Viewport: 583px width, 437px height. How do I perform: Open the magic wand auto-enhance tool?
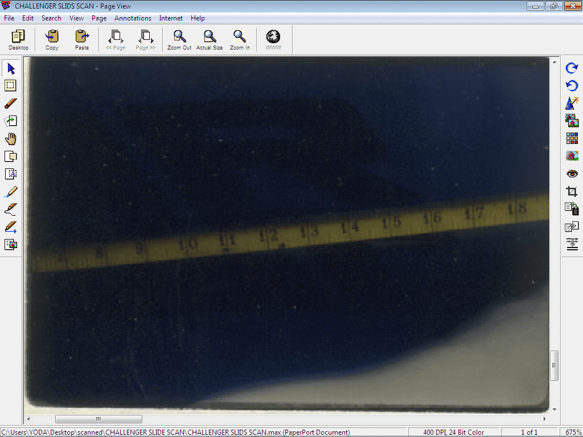(x=572, y=104)
